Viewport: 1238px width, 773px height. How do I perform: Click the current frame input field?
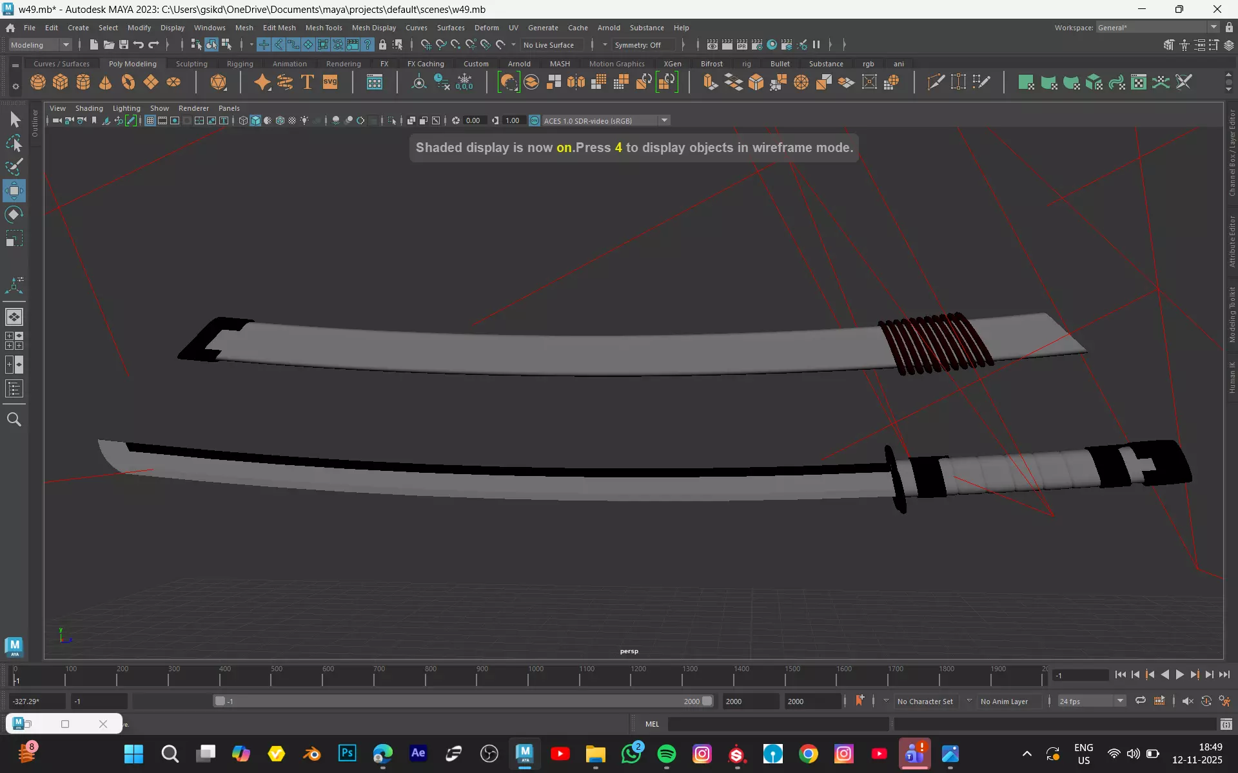tap(1080, 675)
